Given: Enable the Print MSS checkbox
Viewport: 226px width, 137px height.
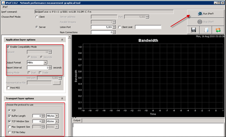Looking at the screenshot, I should (8, 88).
